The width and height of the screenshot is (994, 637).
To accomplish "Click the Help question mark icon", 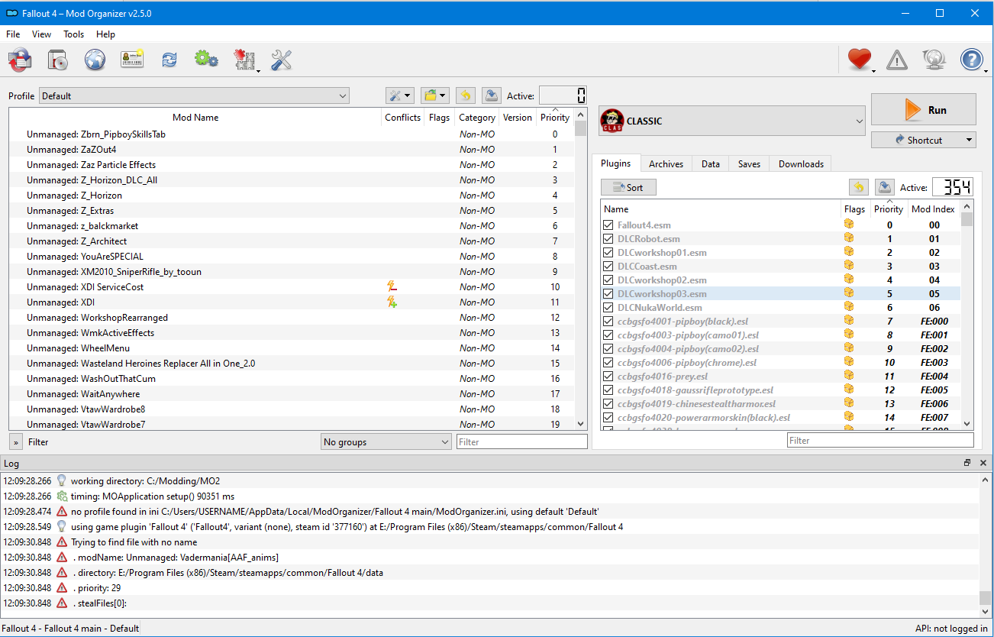I will (x=971, y=60).
